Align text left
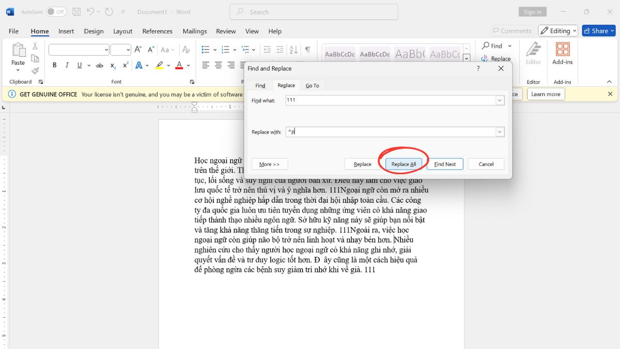Viewport: 620px width, 349px height. 206,65
